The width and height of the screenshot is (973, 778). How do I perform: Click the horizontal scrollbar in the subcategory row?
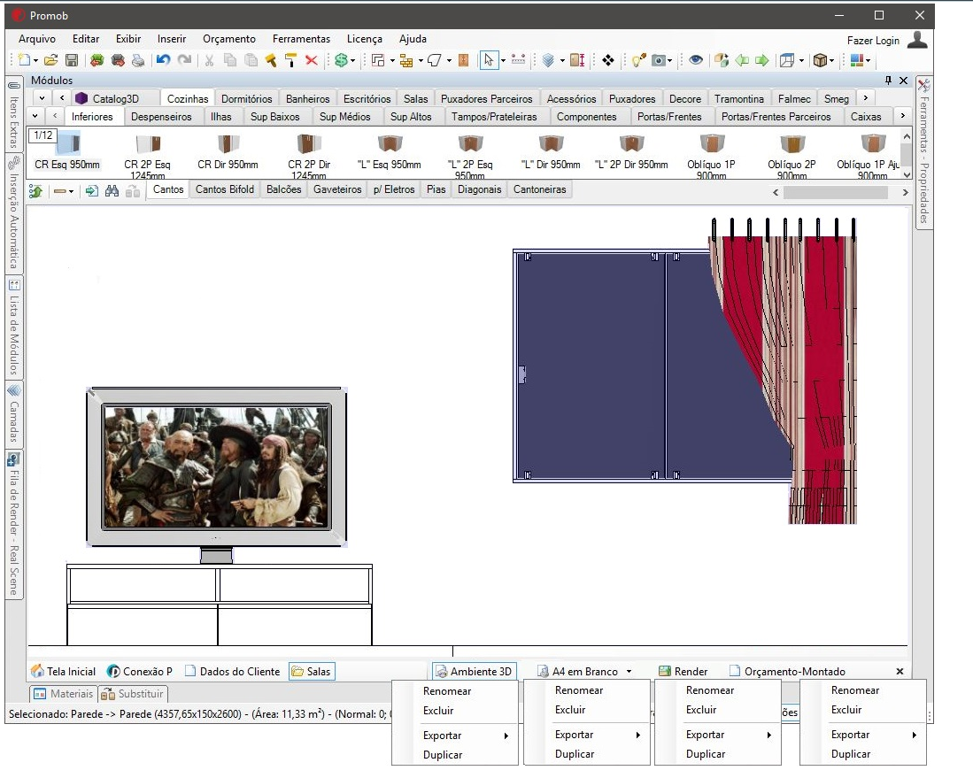click(835, 192)
